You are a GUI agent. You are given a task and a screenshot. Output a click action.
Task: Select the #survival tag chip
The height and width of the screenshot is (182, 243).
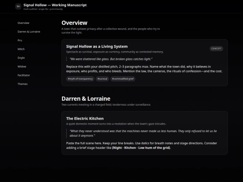click(x=102, y=79)
